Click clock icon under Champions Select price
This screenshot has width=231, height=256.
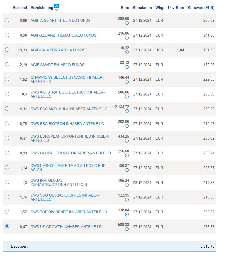pos(127,82)
